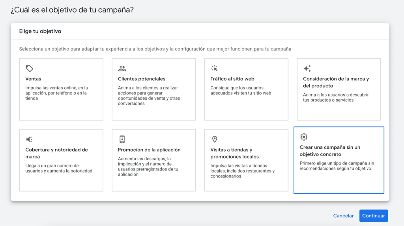Viewport: 404px width, 226px height.
Task: Click the price tag icon for Ventas
Action: (29, 69)
